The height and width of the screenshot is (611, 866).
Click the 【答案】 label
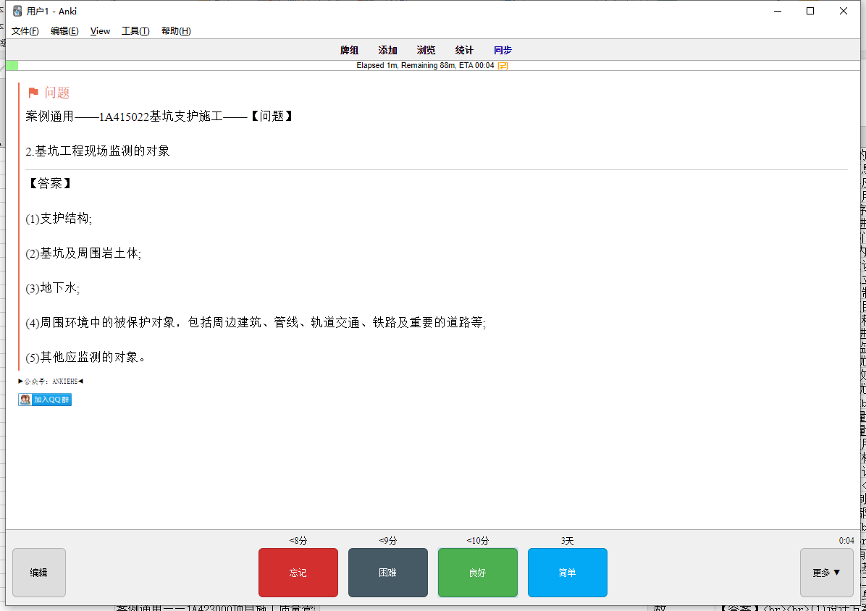click(50, 184)
